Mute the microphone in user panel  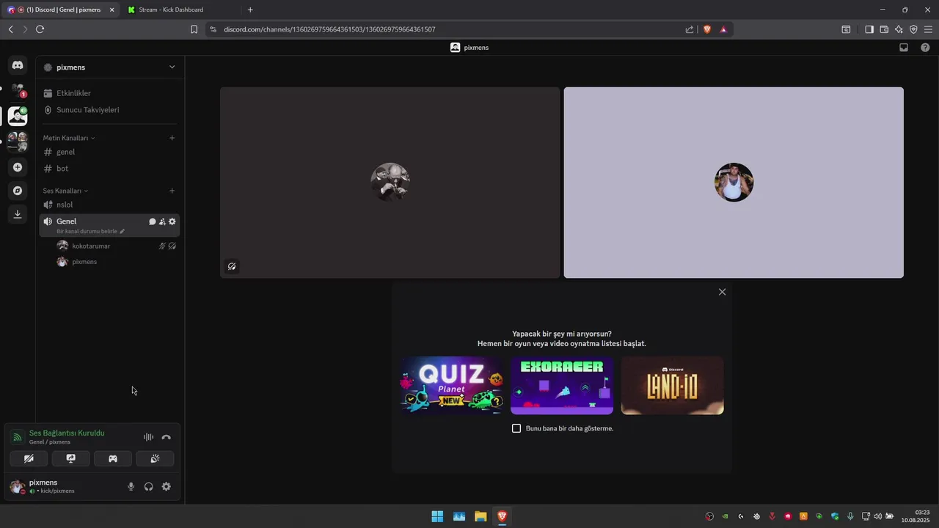click(x=131, y=486)
